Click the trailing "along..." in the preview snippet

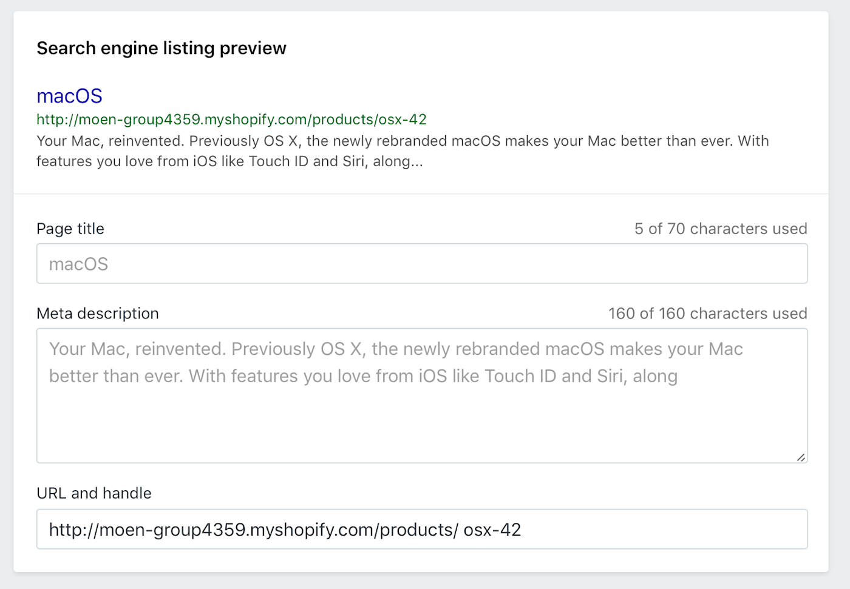coord(398,162)
